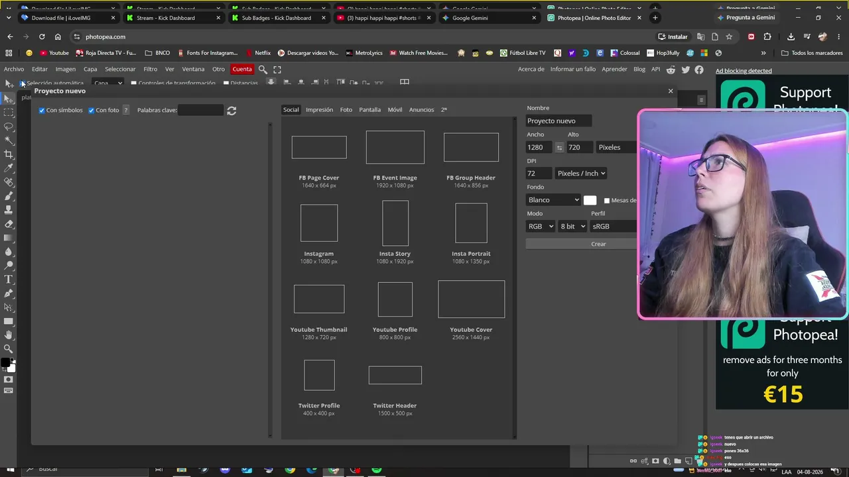Viewport: 849px width, 477px height.
Task: Switch to the Impresión template tab
Action: coord(319,110)
